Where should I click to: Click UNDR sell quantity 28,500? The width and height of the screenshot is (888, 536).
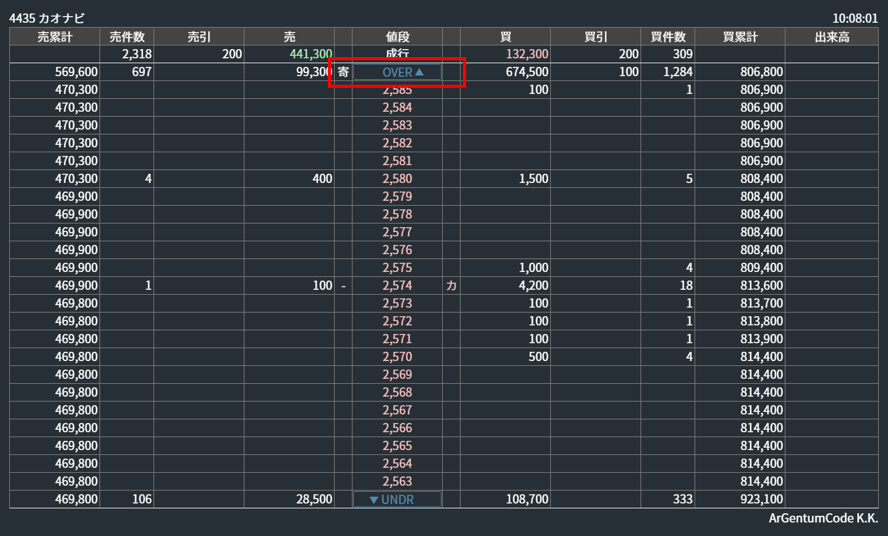tap(314, 499)
